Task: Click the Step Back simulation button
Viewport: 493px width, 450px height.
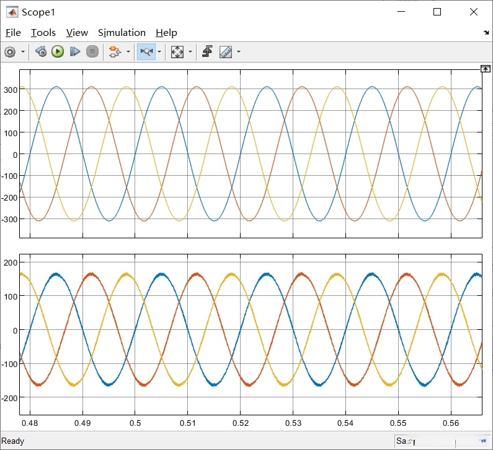Action: tap(41, 52)
